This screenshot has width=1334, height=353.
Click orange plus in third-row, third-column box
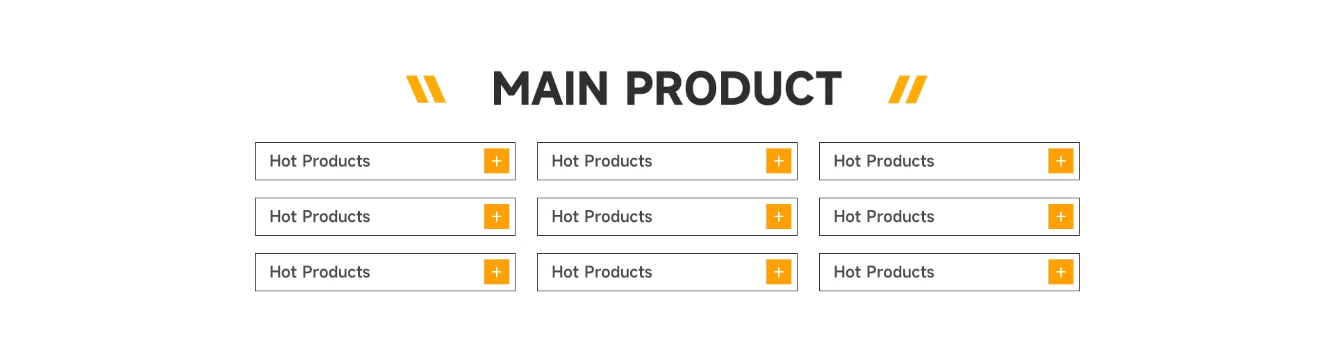click(1061, 272)
